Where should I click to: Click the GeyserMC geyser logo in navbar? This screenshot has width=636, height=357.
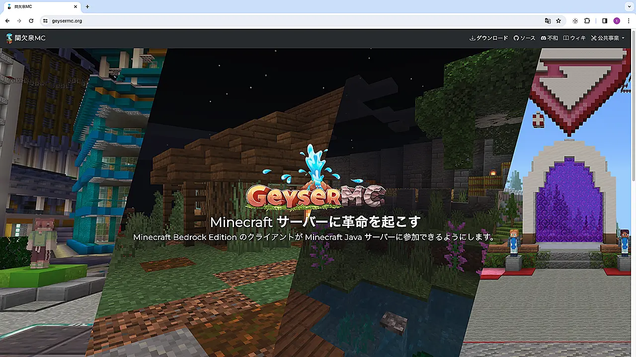(x=9, y=38)
